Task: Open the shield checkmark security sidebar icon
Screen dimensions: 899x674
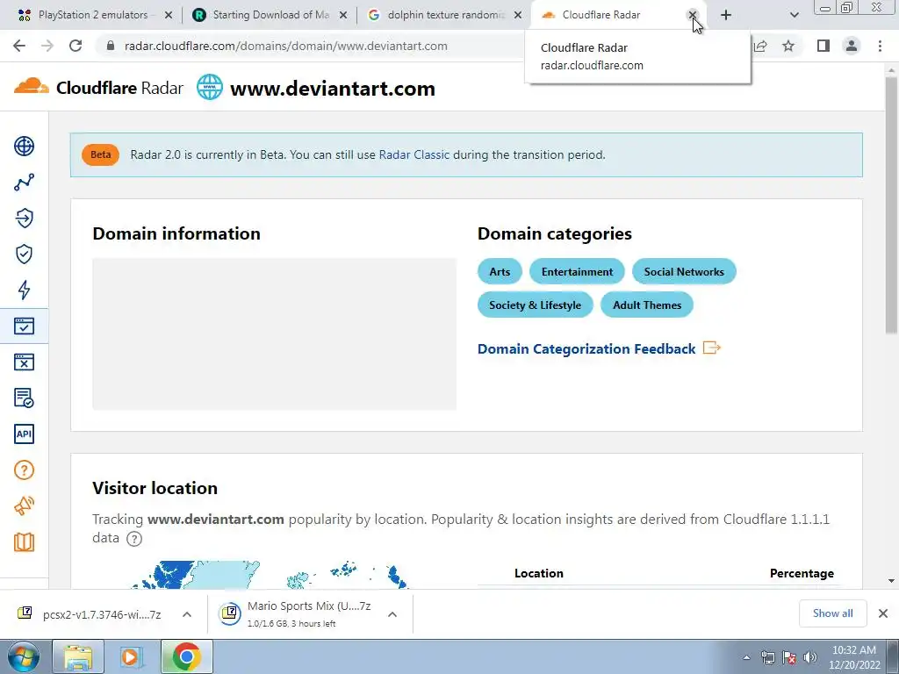Action: pyautogui.click(x=24, y=254)
